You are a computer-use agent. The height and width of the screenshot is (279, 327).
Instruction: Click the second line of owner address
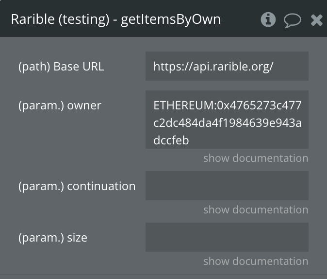tap(228, 122)
